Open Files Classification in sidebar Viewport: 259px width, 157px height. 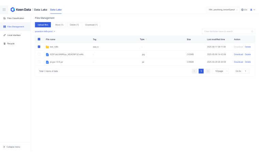15,18
